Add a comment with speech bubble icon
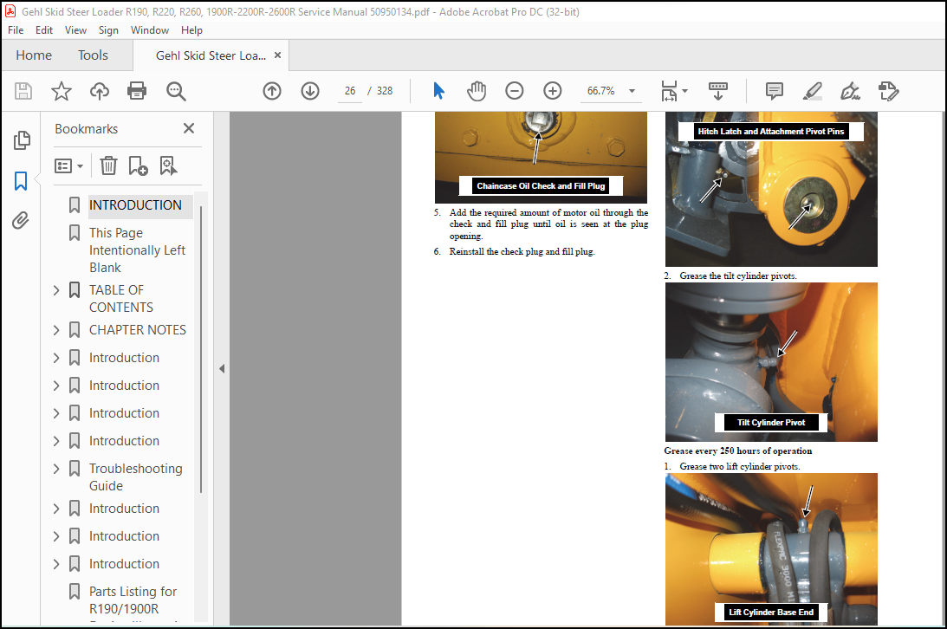The image size is (947, 629). click(775, 91)
